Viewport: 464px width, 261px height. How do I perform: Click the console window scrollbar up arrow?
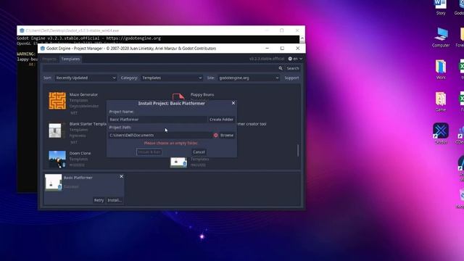pyautogui.click(x=302, y=38)
